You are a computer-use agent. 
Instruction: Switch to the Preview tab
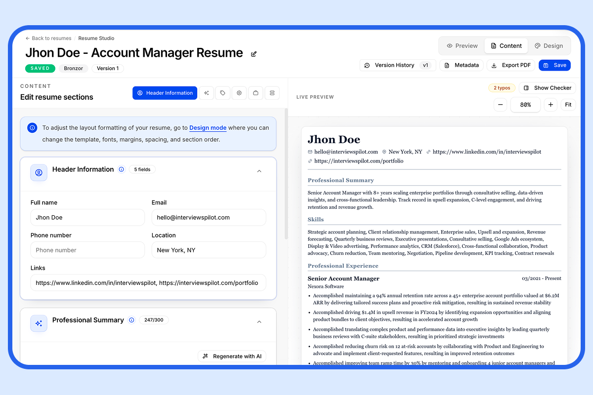(462, 46)
